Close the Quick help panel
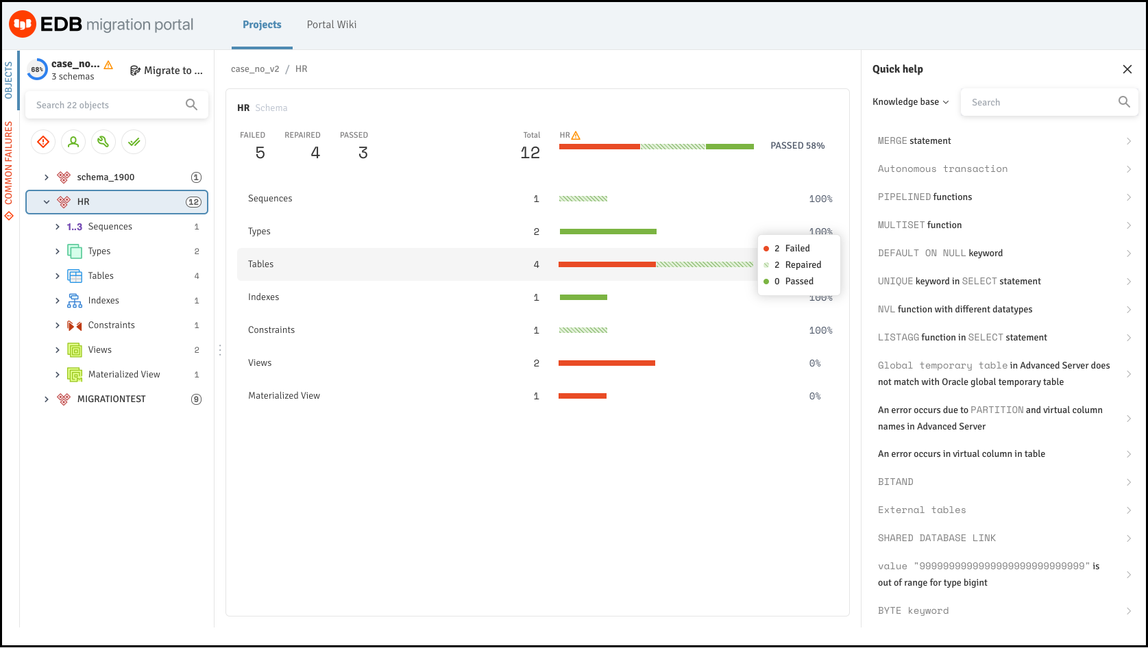The image size is (1148, 648). click(x=1127, y=69)
